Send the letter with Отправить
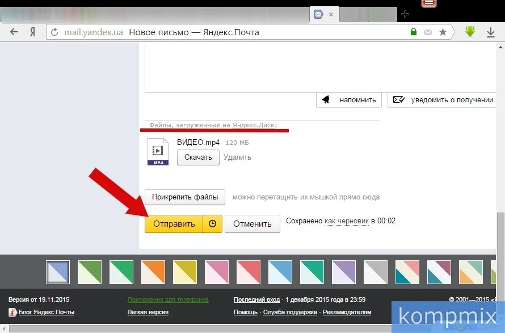The height and width of the screenshot is (333, 505). [x=174, y=224]
